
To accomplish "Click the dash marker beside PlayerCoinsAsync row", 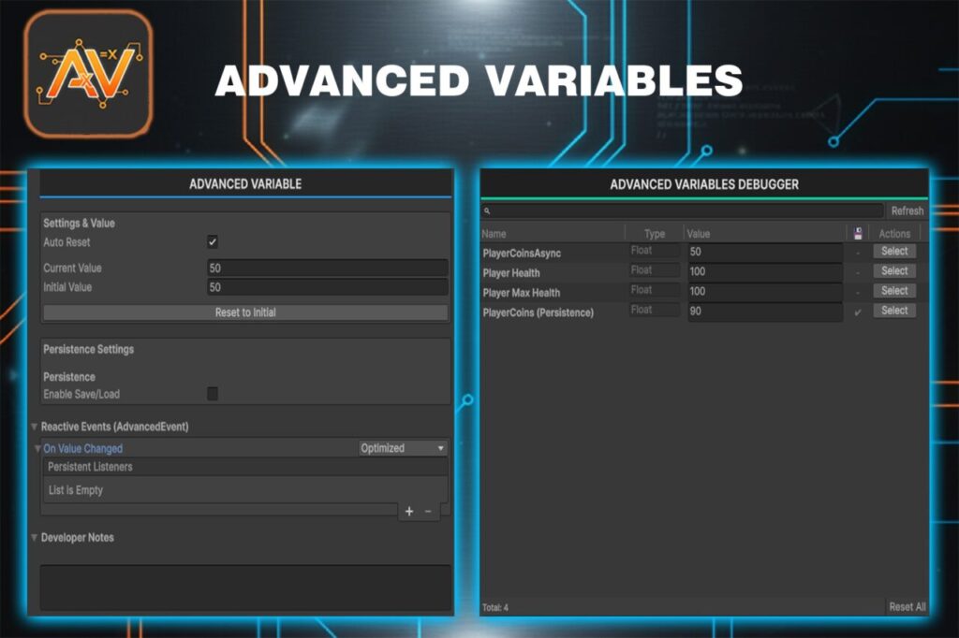I will point(860,251).
